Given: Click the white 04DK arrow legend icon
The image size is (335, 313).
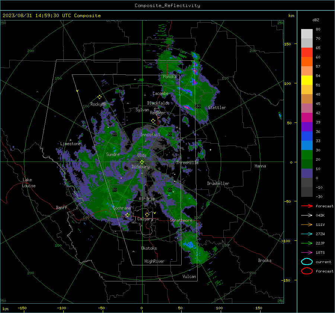Looking at the screenshot, I should point(307,215).
